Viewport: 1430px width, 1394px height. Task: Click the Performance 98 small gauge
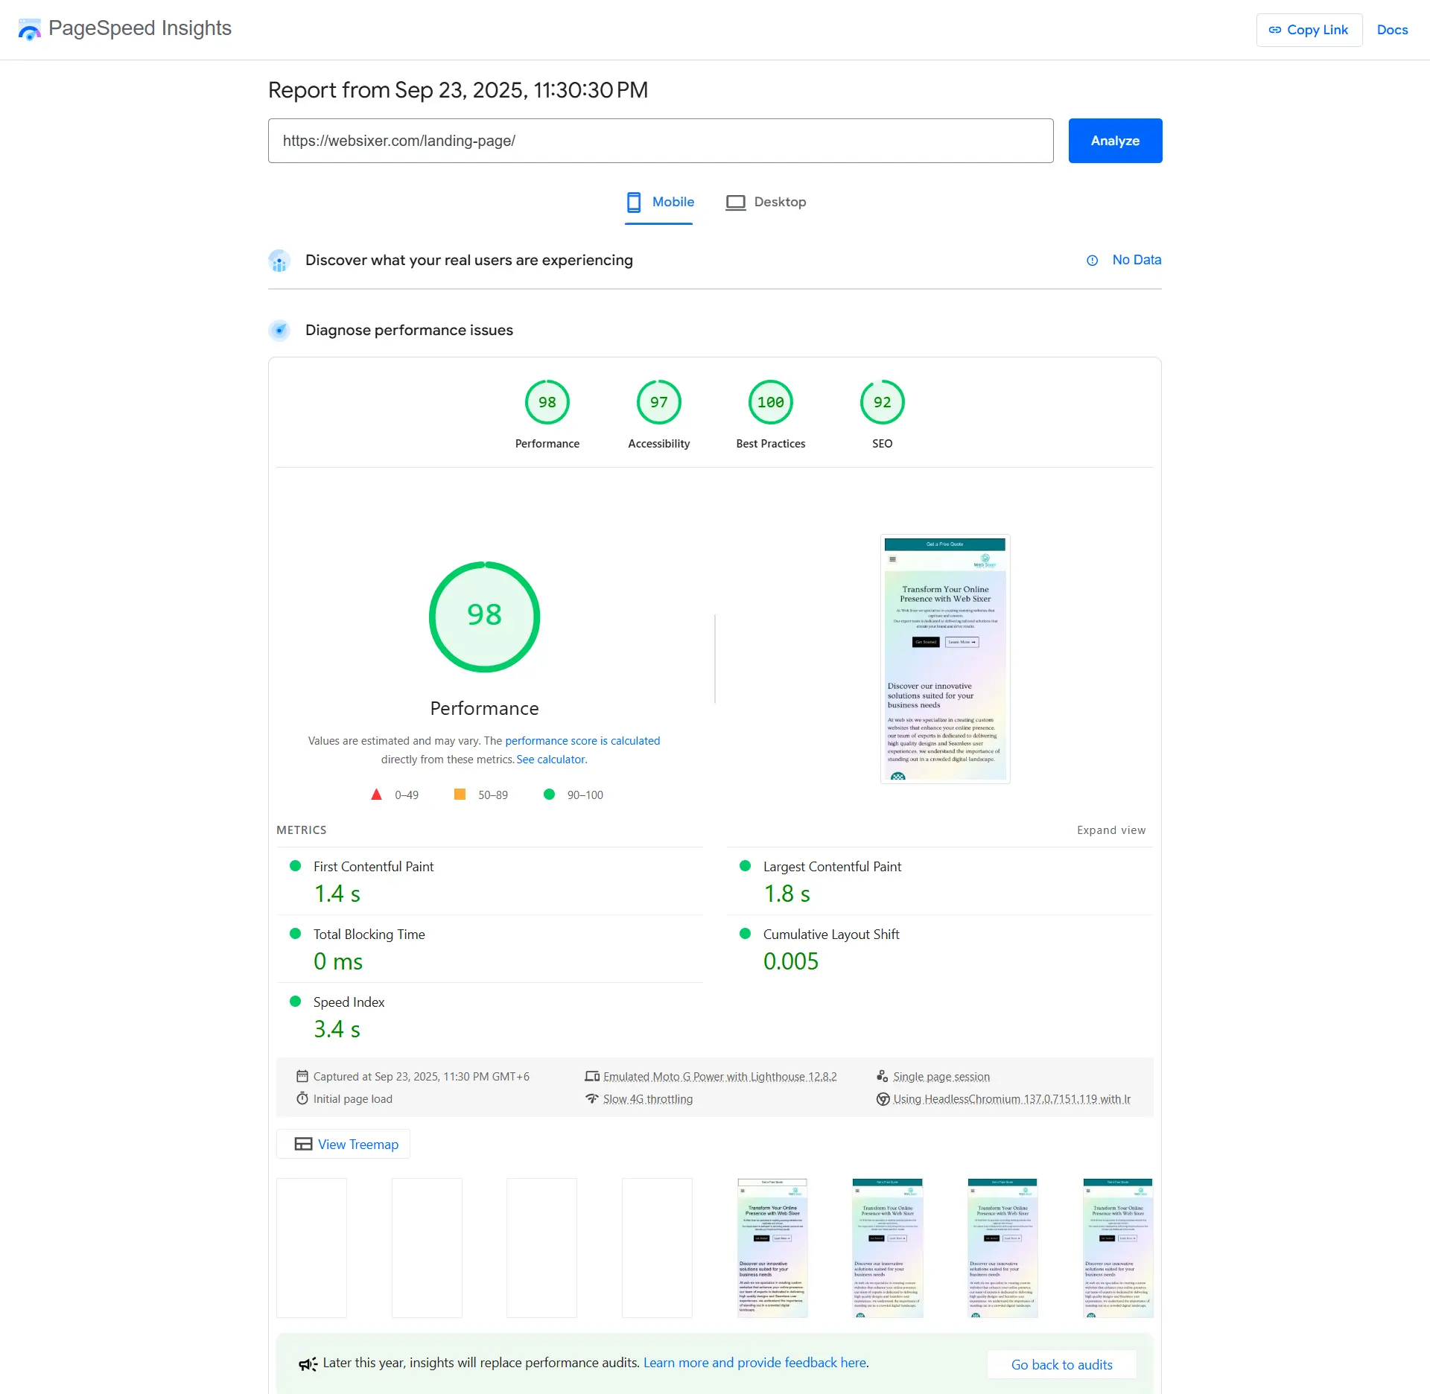547,403
